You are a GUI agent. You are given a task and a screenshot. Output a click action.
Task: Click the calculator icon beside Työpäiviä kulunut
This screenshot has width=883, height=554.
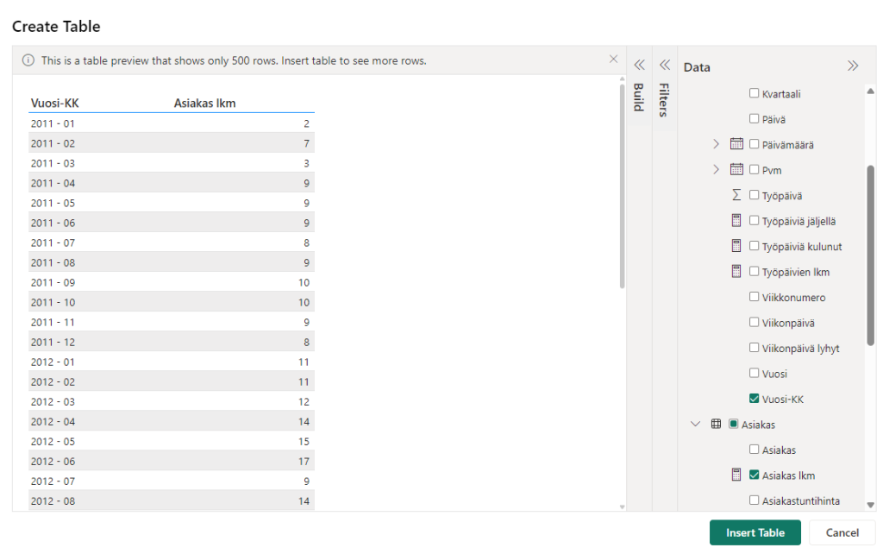[x=736, y=246]
